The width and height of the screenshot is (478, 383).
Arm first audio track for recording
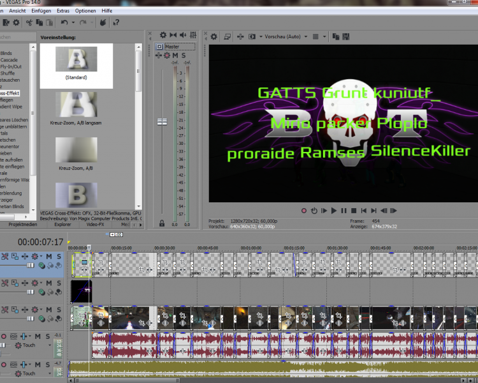point(4,336)
